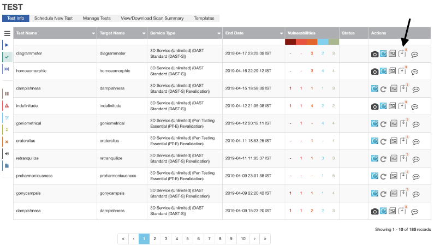Click the large 'TEST' page heading
Screen dimensions: 434x245
tap(13, 7)
